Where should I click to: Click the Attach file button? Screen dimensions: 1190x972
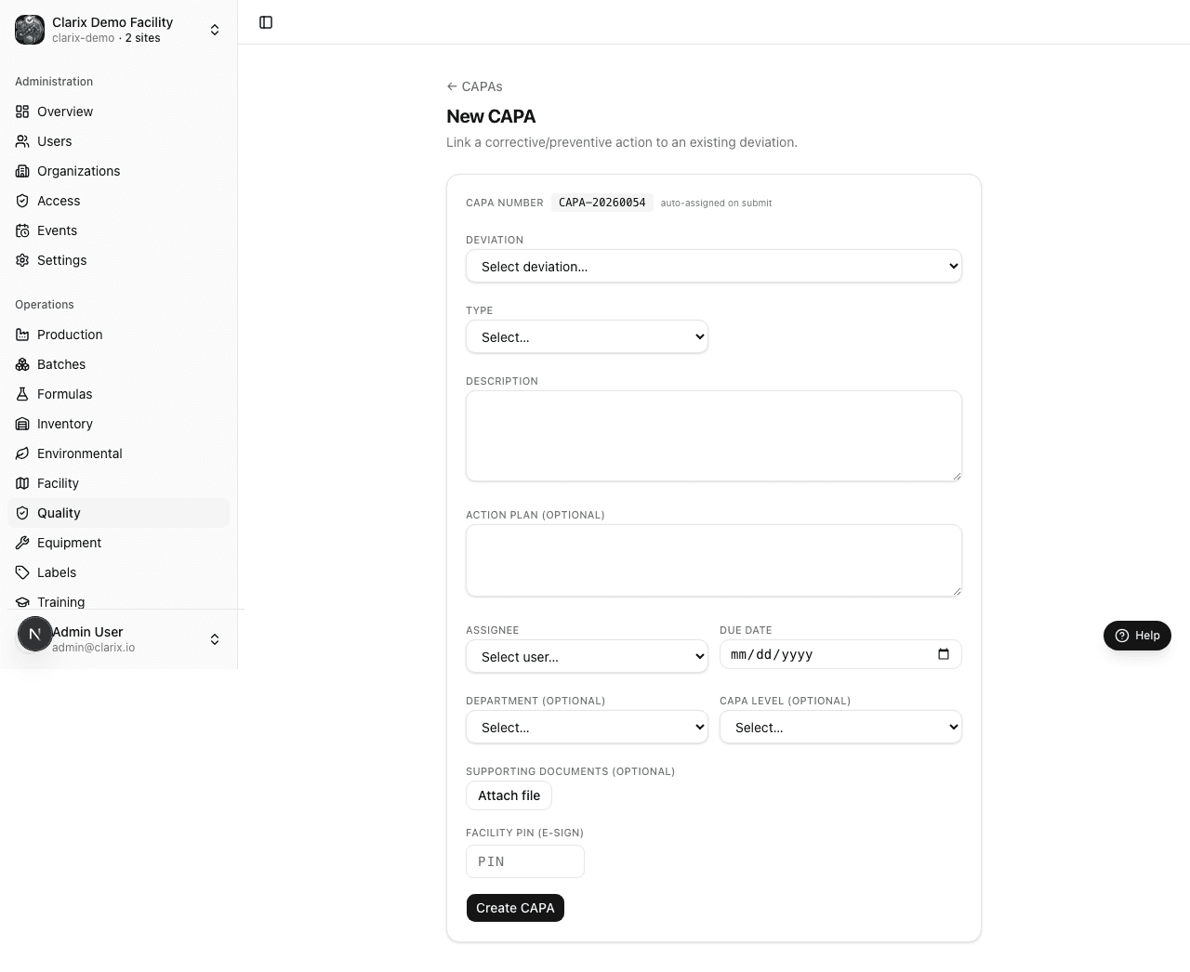pyautogui.click(x=509, y=795)
